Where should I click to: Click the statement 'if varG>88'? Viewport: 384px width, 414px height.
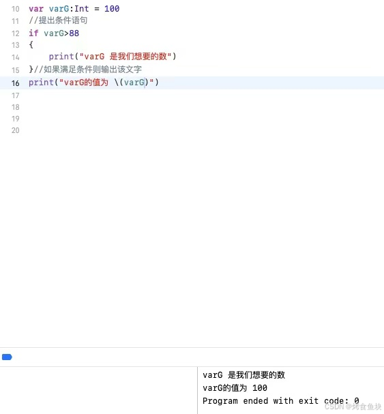click(54, 33)
